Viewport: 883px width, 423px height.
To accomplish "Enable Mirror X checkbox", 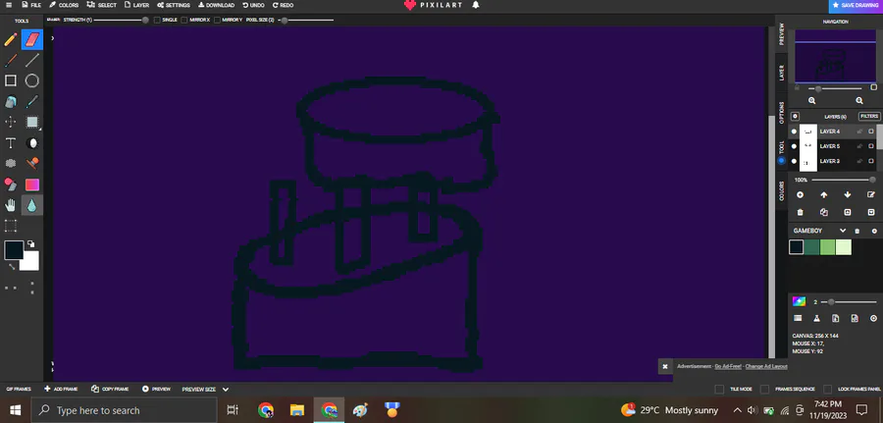I will click(x=184, y=20).
